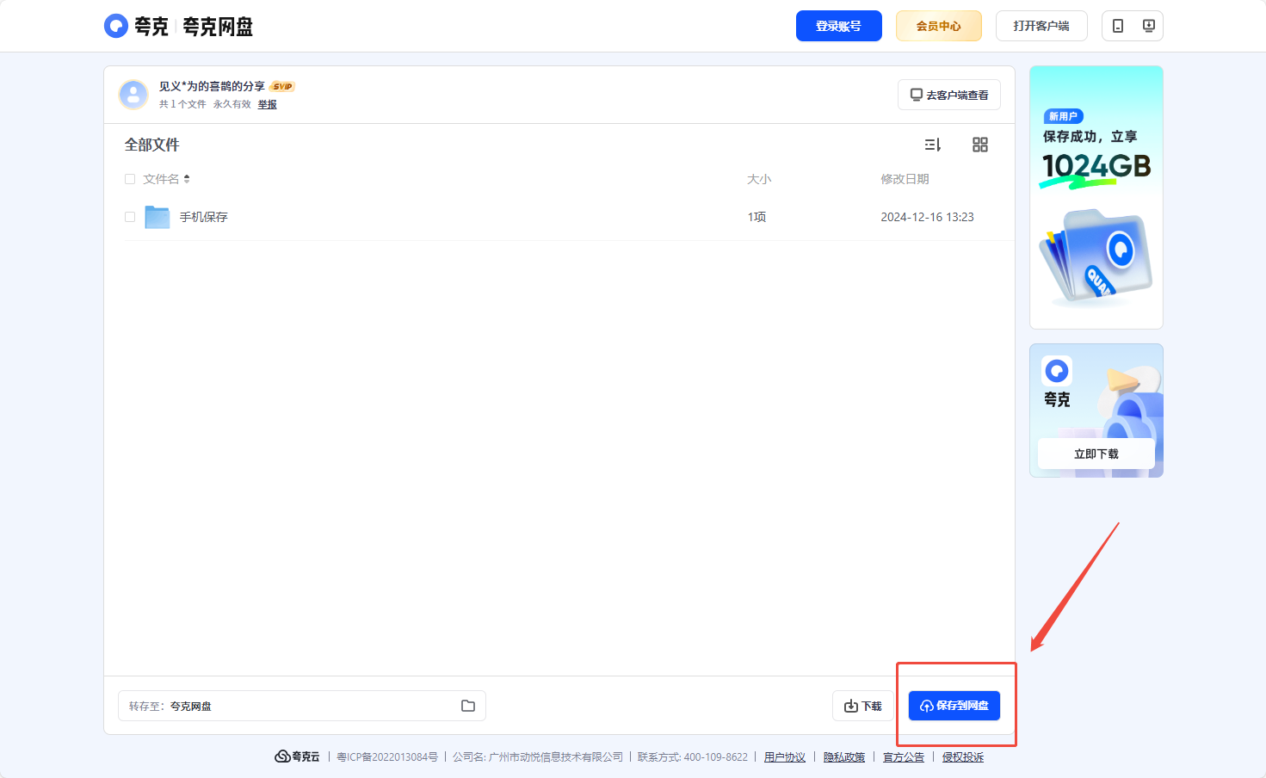Open the mobile phone icon button
The image size is (1266, 778).
tap(1118, 26)
